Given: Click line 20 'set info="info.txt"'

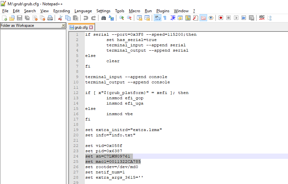Looking at the screenshot, I should coord(110,135).
